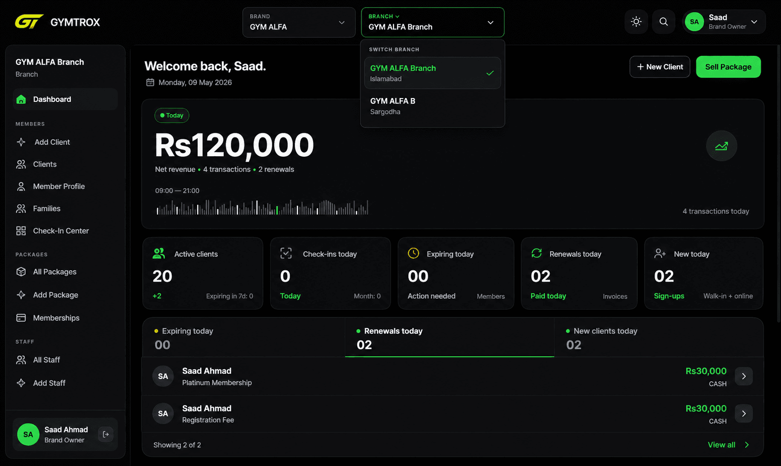Click the '4 transactions today' text
The width and height of the screenshot is (781, 466).
coord(716,211)
